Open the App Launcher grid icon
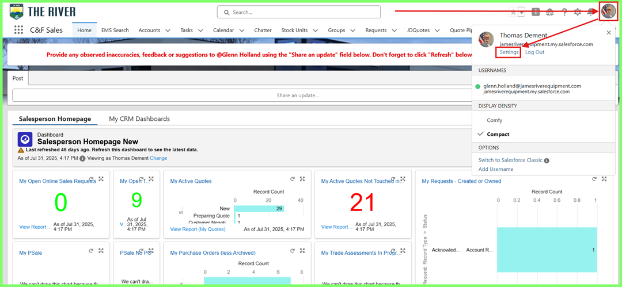 (x=19, y=30)
